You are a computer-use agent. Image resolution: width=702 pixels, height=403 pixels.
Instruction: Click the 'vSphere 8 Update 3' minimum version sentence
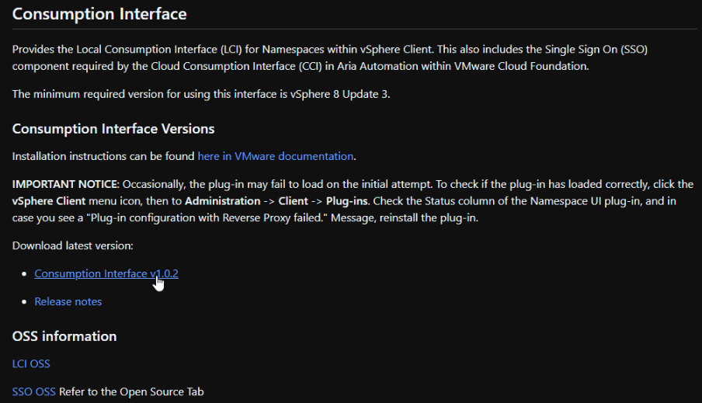(201, 95)
